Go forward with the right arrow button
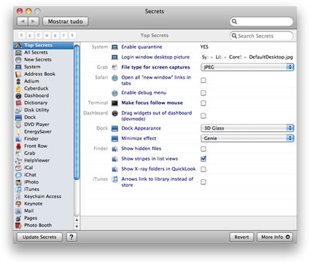This screenshot has width=310, height=263. click(34, 21)
